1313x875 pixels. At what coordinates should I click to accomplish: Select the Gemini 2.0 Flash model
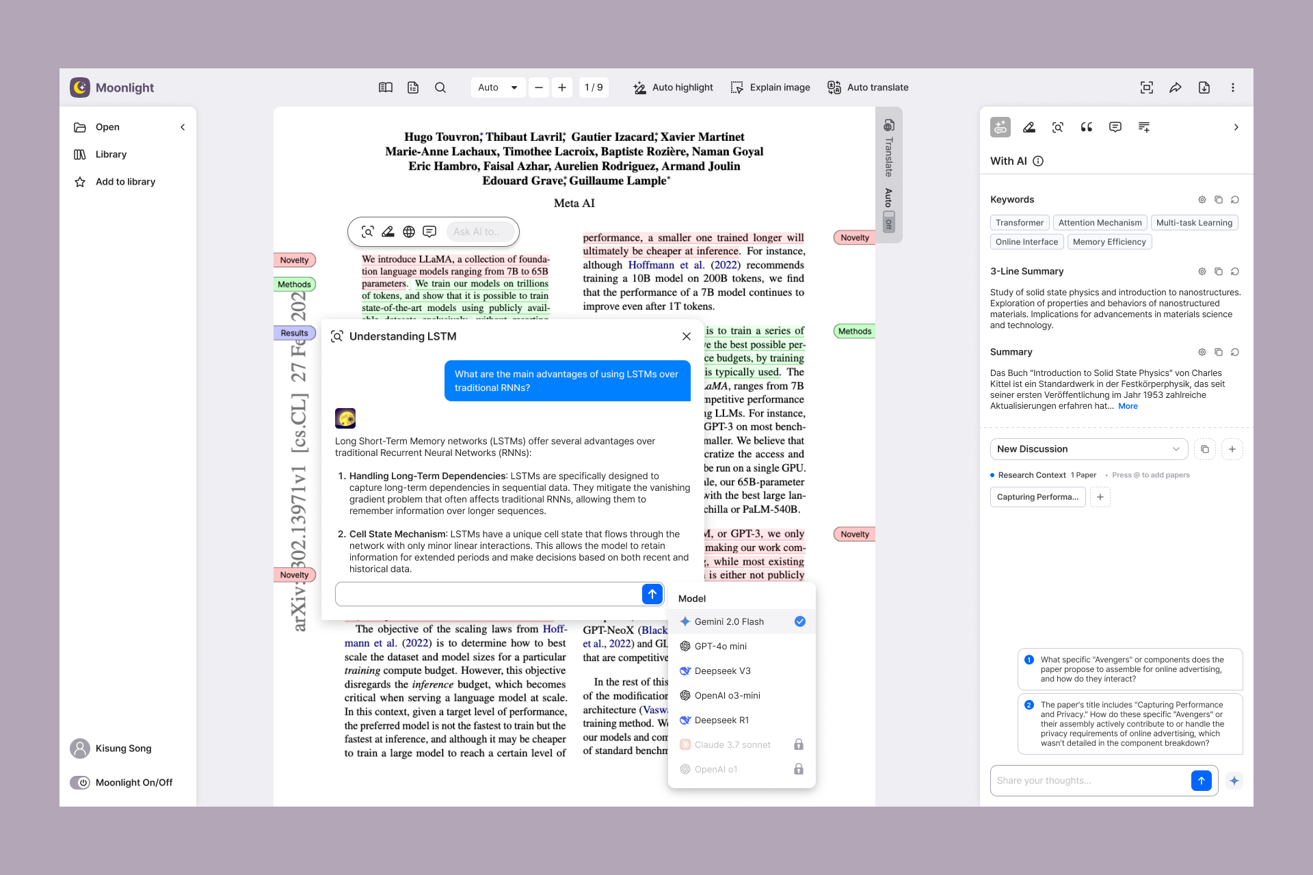pyautogui.click(x=742, y=621)
